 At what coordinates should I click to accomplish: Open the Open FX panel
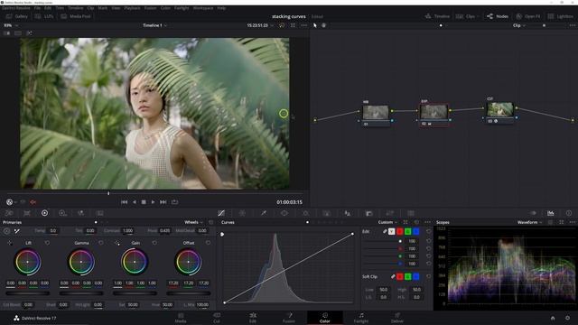point(528,16)
